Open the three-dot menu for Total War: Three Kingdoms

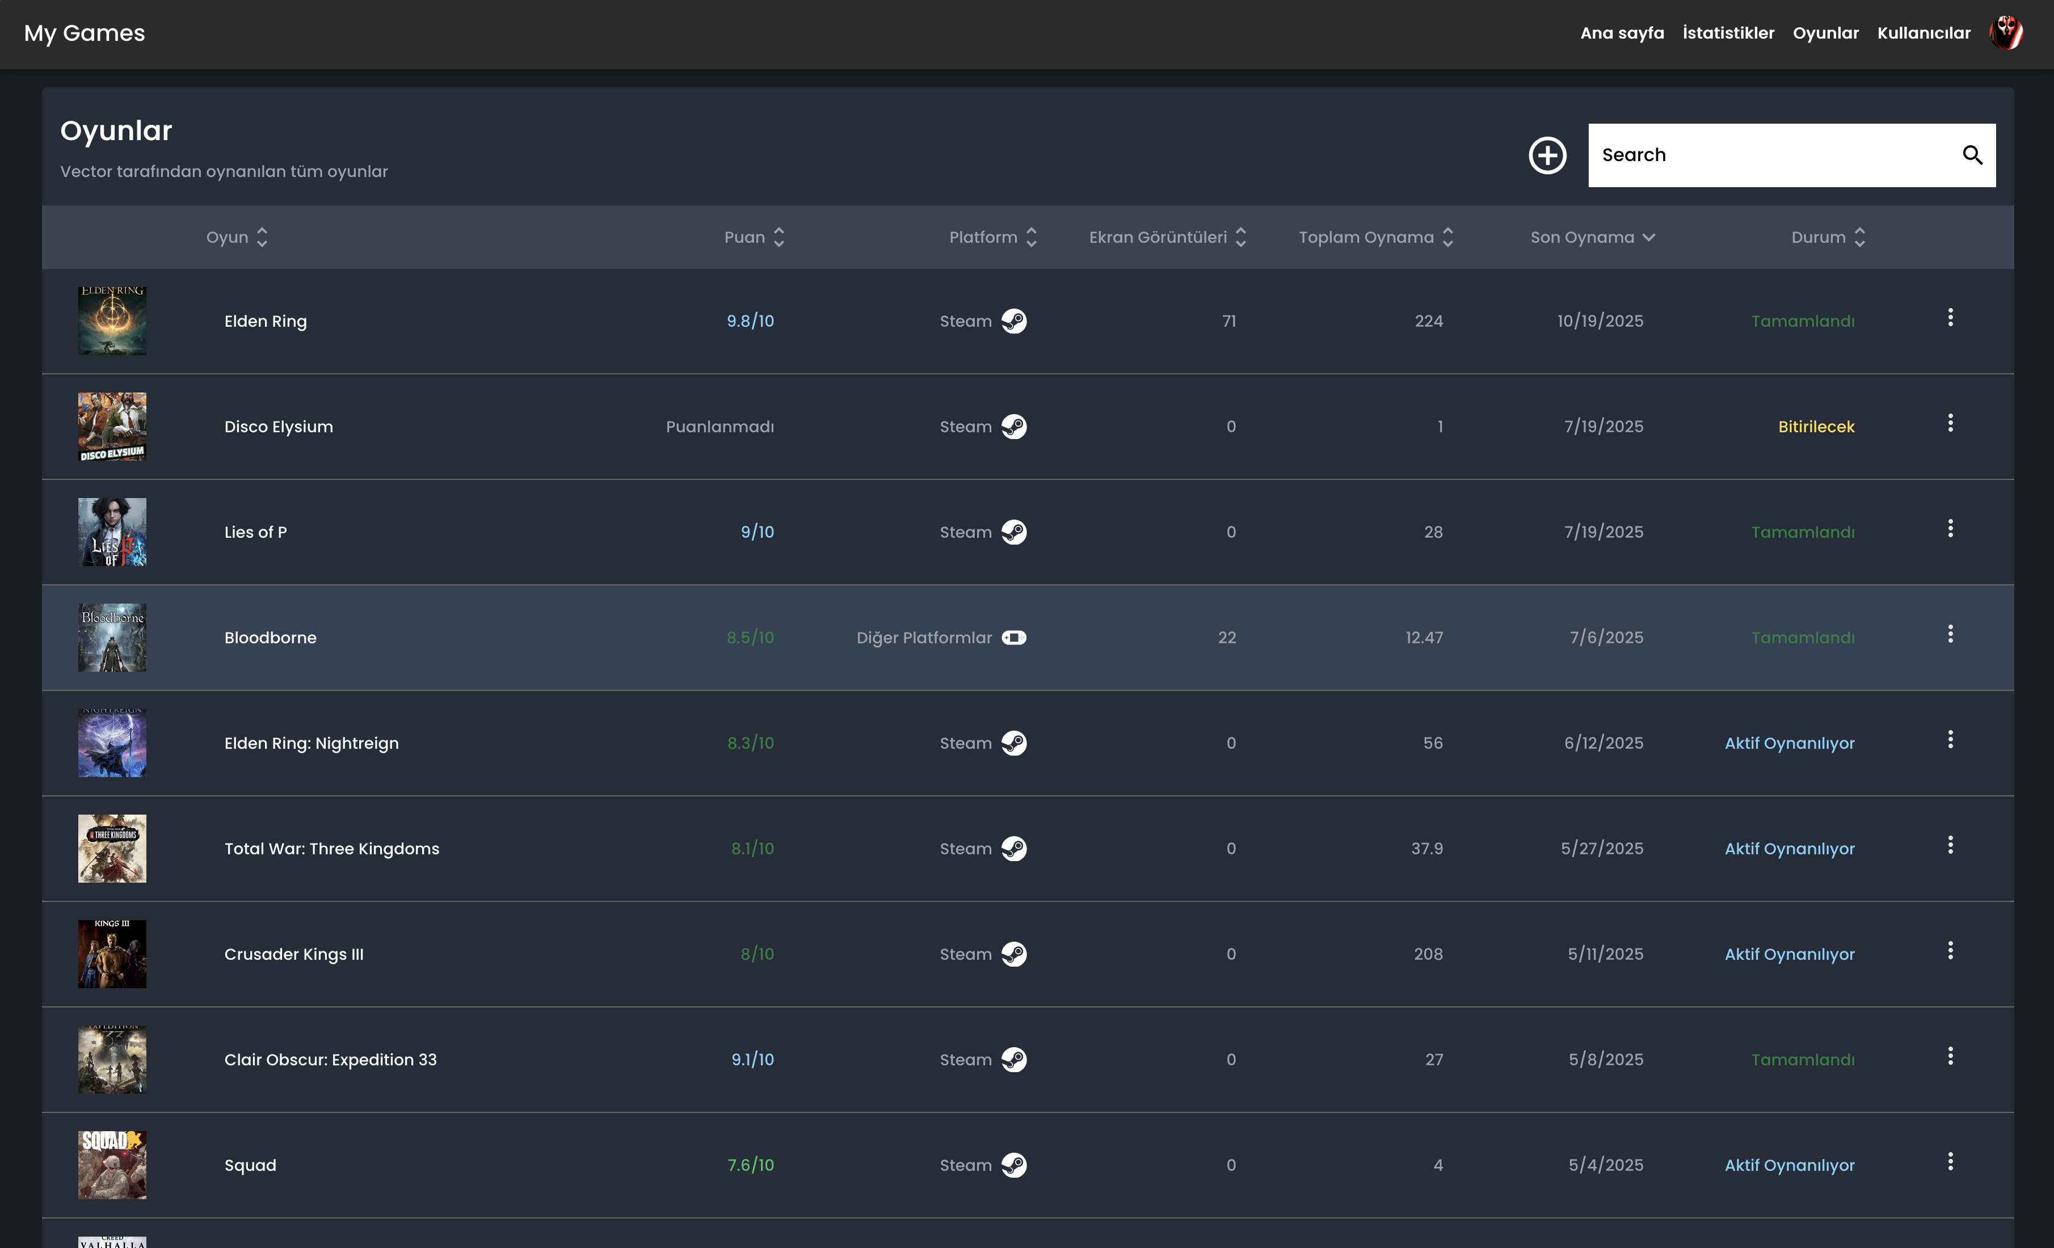click(x=1950, y=845)
